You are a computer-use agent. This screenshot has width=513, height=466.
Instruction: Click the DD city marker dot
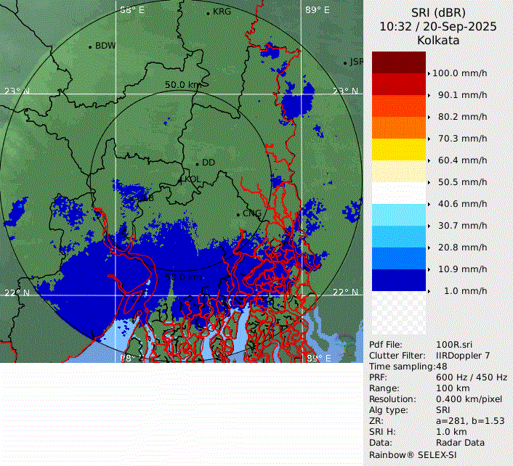pyautogui.click(x=197, y=163)
